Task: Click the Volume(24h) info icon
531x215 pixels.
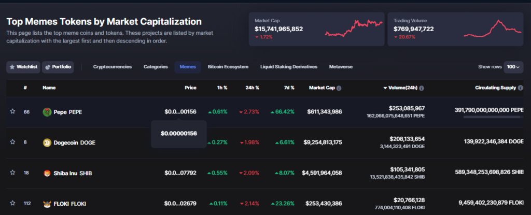Action: coord(422,88)
